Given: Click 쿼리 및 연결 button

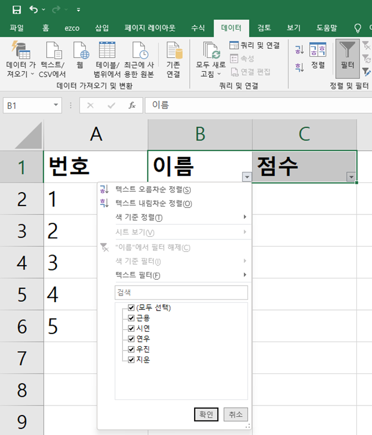Looking at the screenshot, I should point(255,45).
